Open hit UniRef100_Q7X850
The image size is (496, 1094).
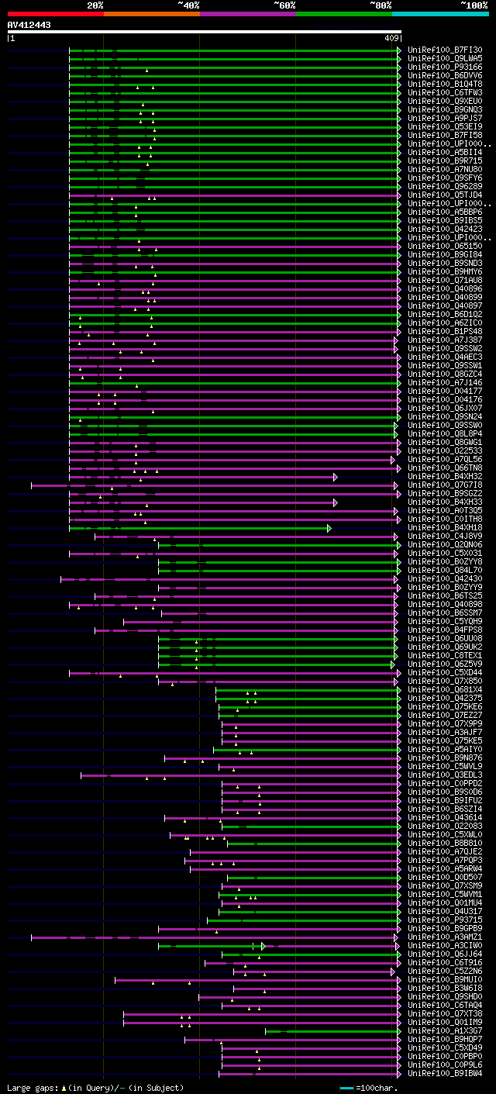point(445,681)
